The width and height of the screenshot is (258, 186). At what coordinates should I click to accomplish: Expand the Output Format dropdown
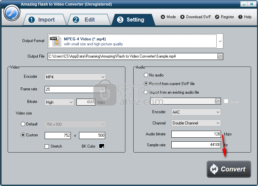point(220,41)
